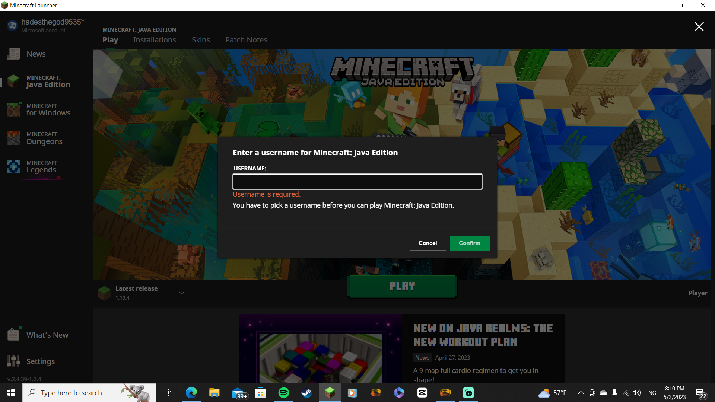Image resolution: width=715 pixels, height=402 pixels.
Task: Show hidden system tray icons
Action: (581, 393)
